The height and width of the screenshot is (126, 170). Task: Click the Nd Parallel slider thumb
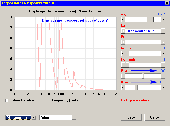[127, 65]
